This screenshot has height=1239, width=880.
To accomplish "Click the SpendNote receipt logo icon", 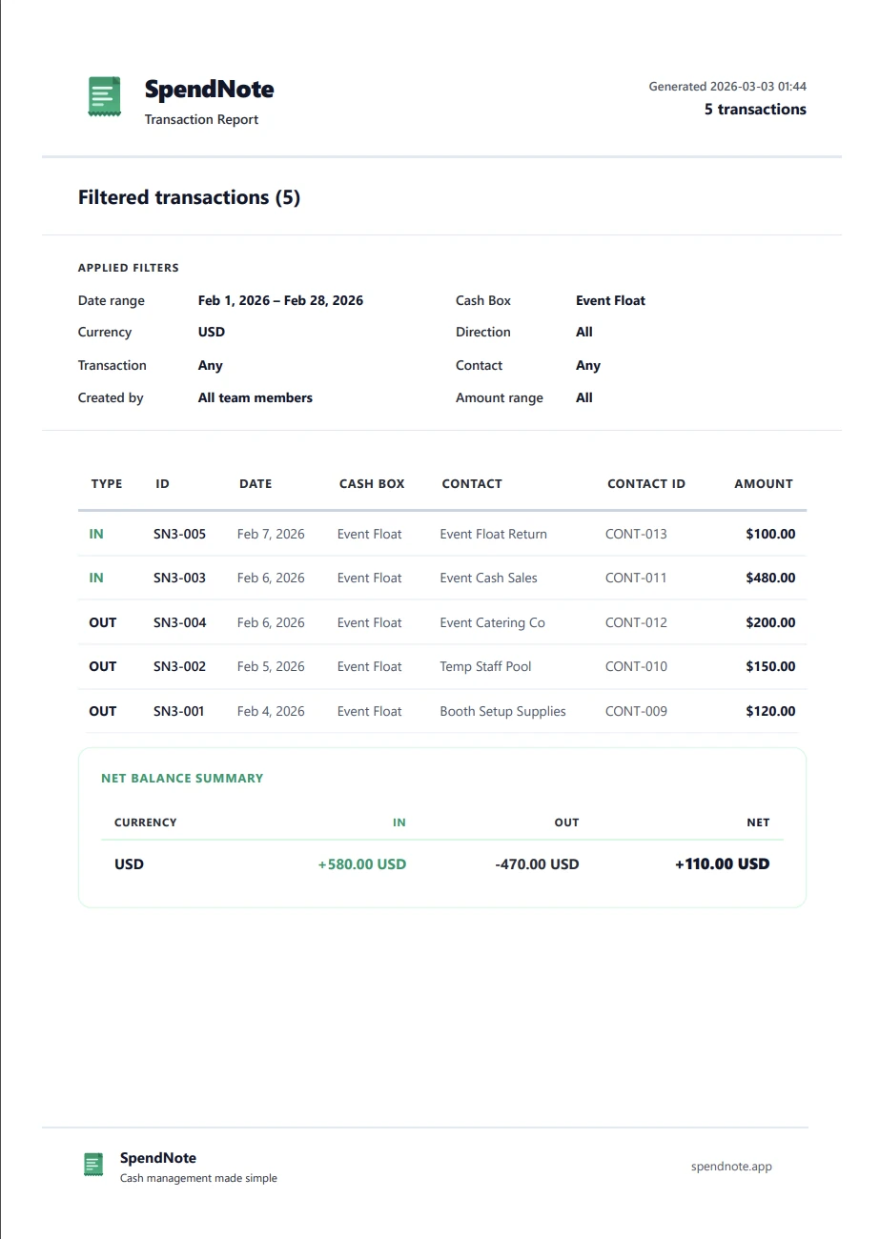I will coord(102,96).
